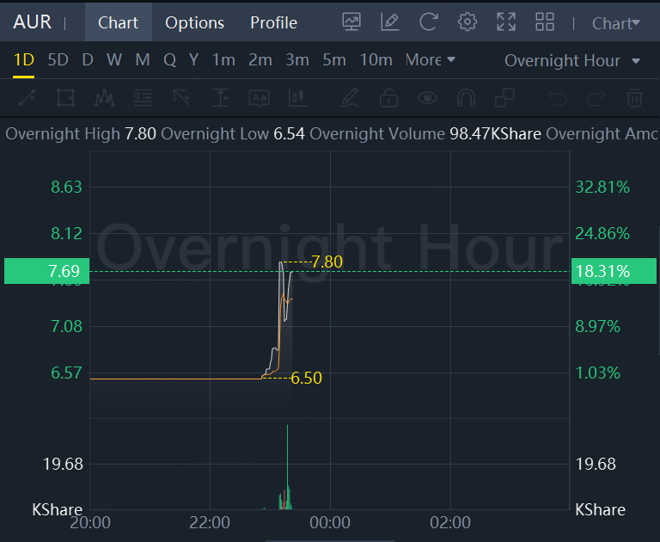Click the 8.63 price axis label
This screenshot has height=542, width=660.
pyautogui.click(x=66, y=188)
